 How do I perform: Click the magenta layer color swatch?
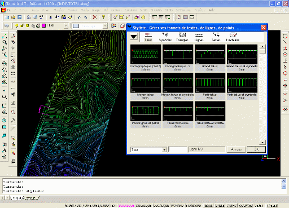(43, 25)
